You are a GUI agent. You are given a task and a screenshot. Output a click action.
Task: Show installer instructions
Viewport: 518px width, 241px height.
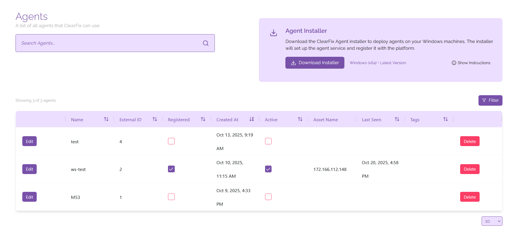pyautogui.click(x=471, y=63)
